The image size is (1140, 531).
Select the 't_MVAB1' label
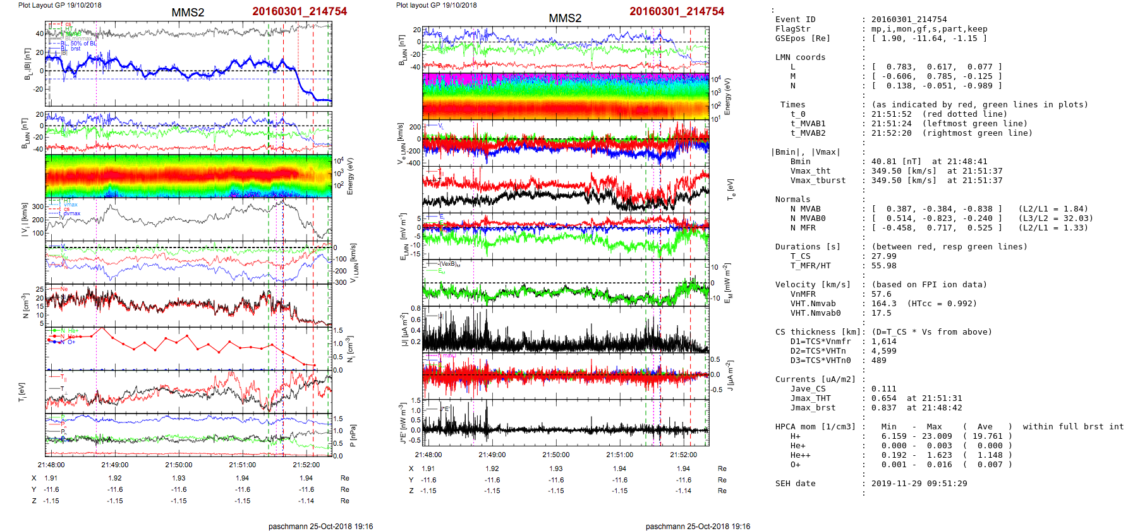click(808, 124)
